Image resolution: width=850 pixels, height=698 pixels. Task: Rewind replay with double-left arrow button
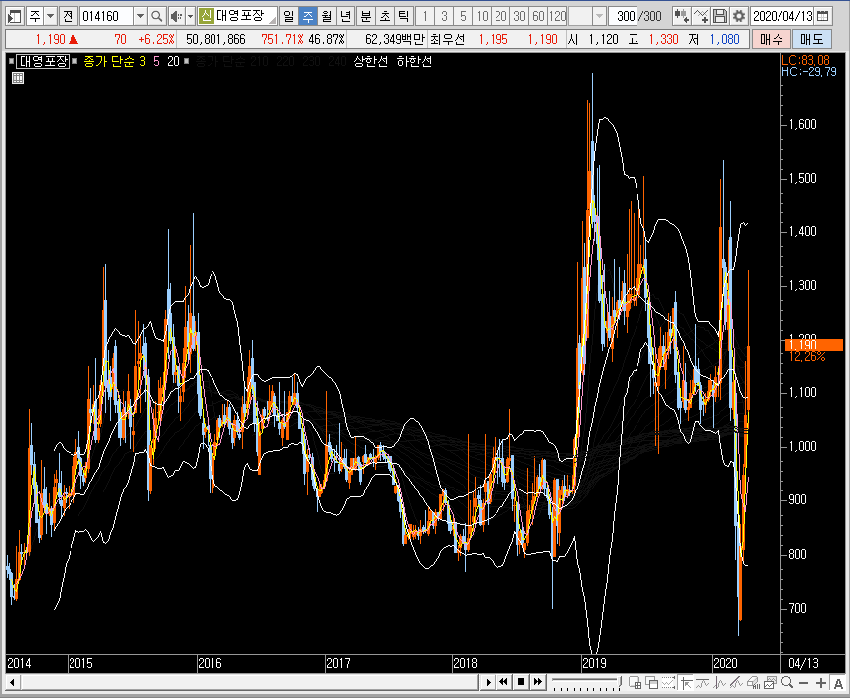[503, 682]
